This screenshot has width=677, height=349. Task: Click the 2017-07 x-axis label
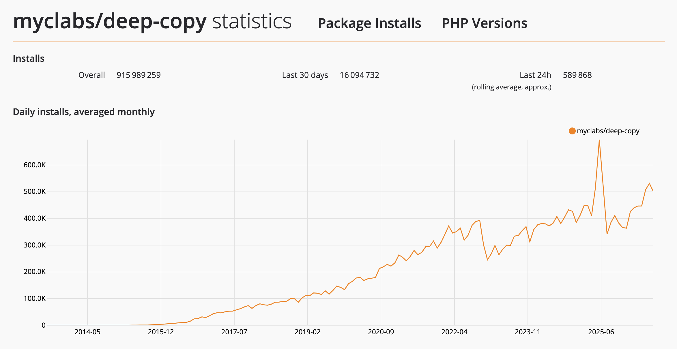point(234,332)
